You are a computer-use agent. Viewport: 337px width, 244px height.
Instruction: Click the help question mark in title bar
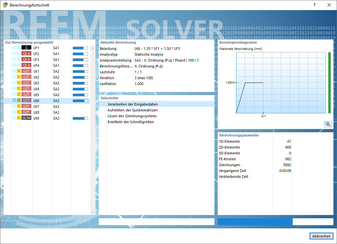click(315, 5)
